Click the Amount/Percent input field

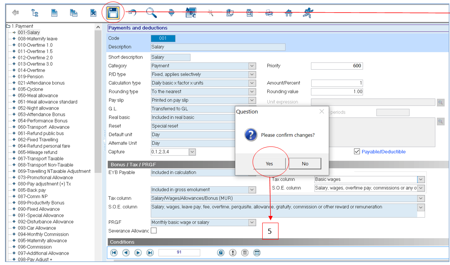click(x=337, y=83)
